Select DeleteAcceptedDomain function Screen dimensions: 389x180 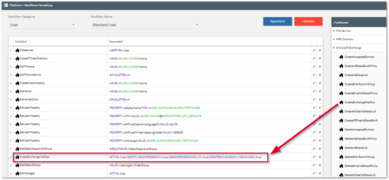357,129
